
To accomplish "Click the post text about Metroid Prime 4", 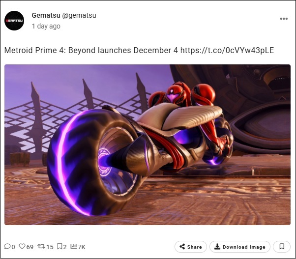I will coord(139,50).
